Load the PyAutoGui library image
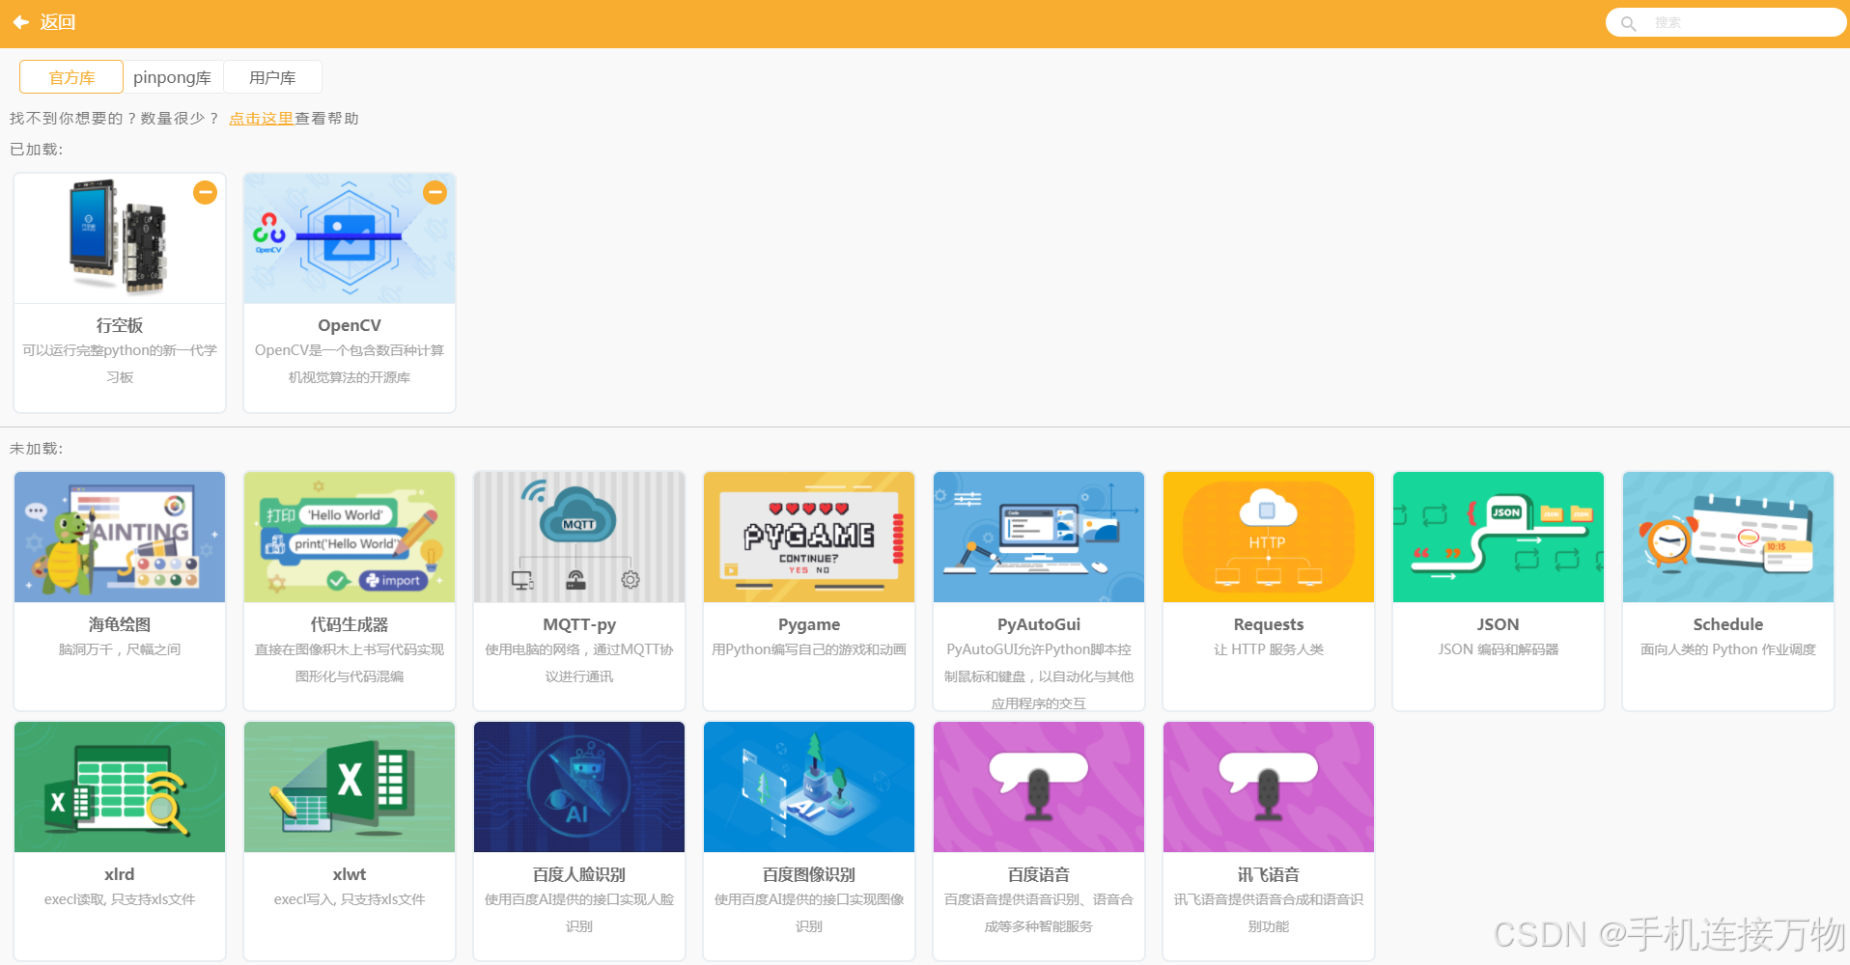The image size is (1850, 965). pos(1039,537)
